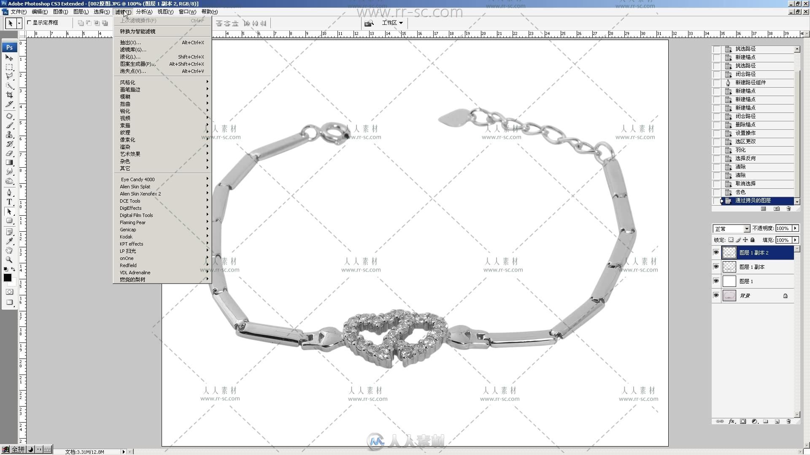Viewport: 810px width, 455px height.
Task: Select the Healing Brush tool
Action: pyautogui.click(x=9, y=116)
